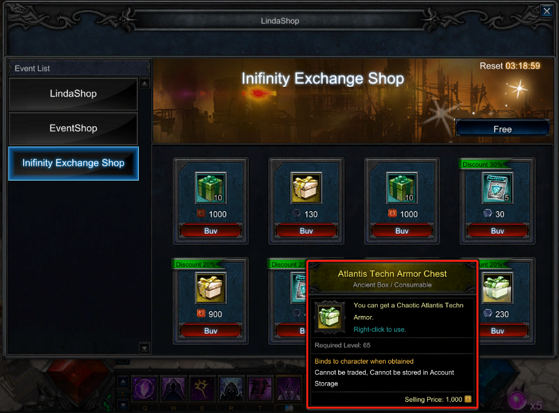Viewport: 559px width, 413px height.
Task: Select the green gift box priced 1000 first slot
Action: [x=210, y=188]
